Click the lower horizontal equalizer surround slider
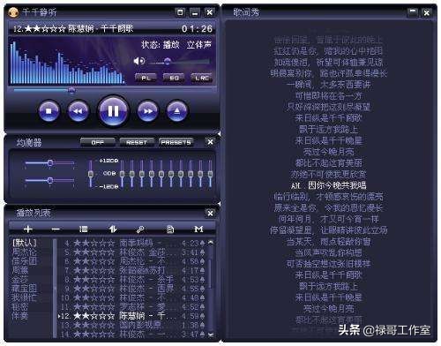The width and height of the screenshot is (441, 346). [x=49, y=180]
